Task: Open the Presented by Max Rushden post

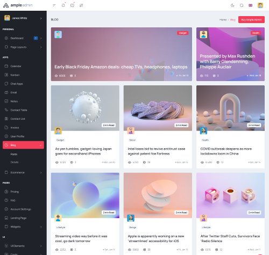Action: point(228,62)
